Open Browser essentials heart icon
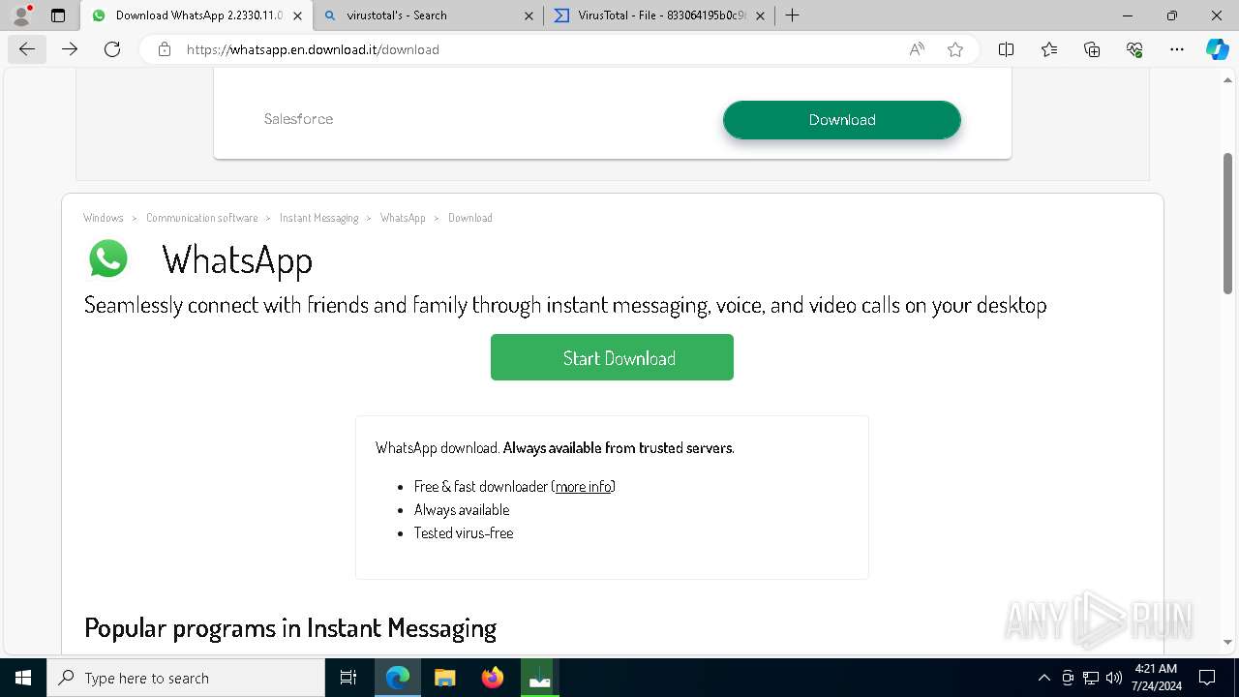1239x697 pixels. coord(1134,49)
